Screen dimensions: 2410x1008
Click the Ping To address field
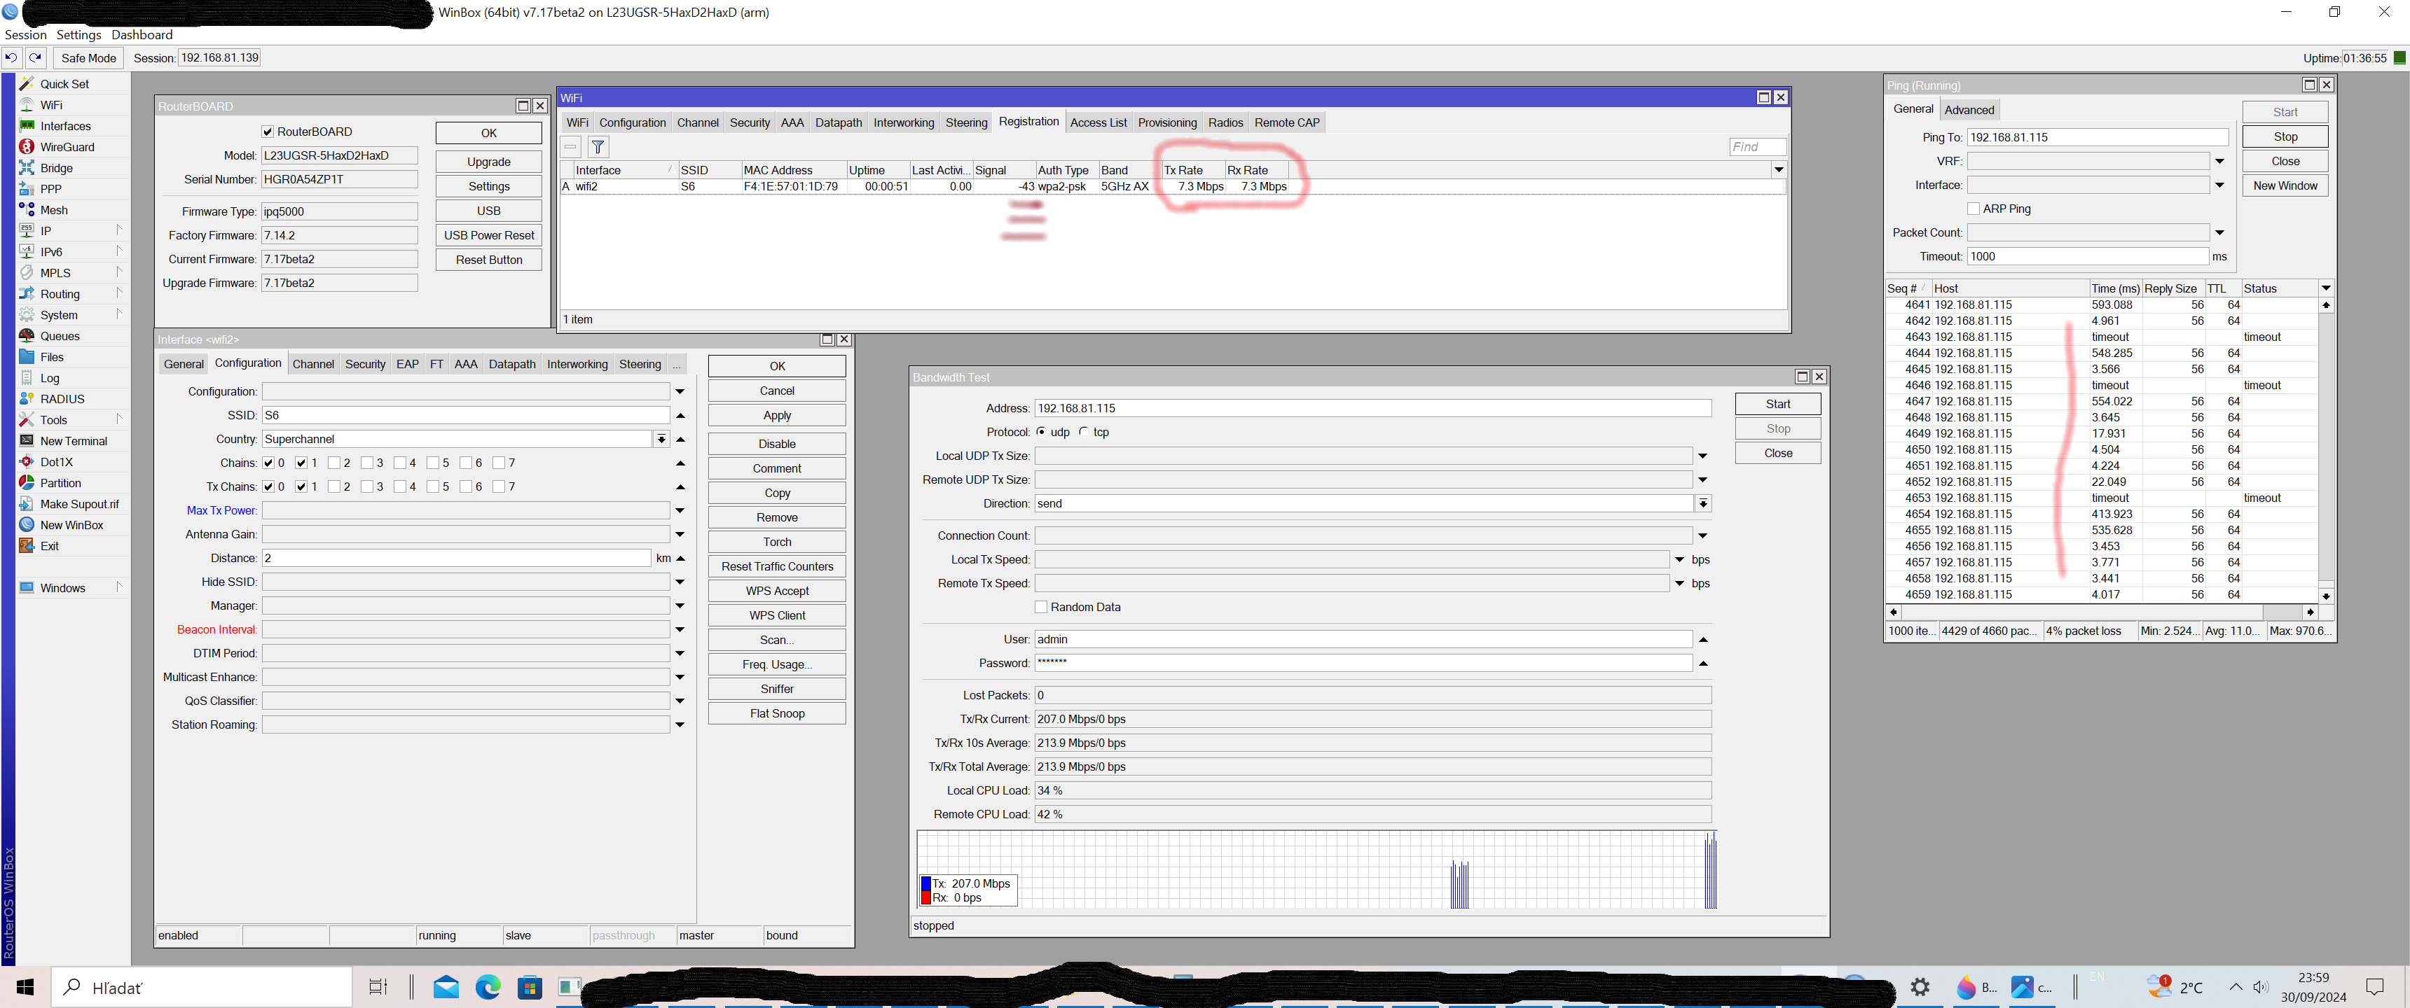pos(2095,137)
